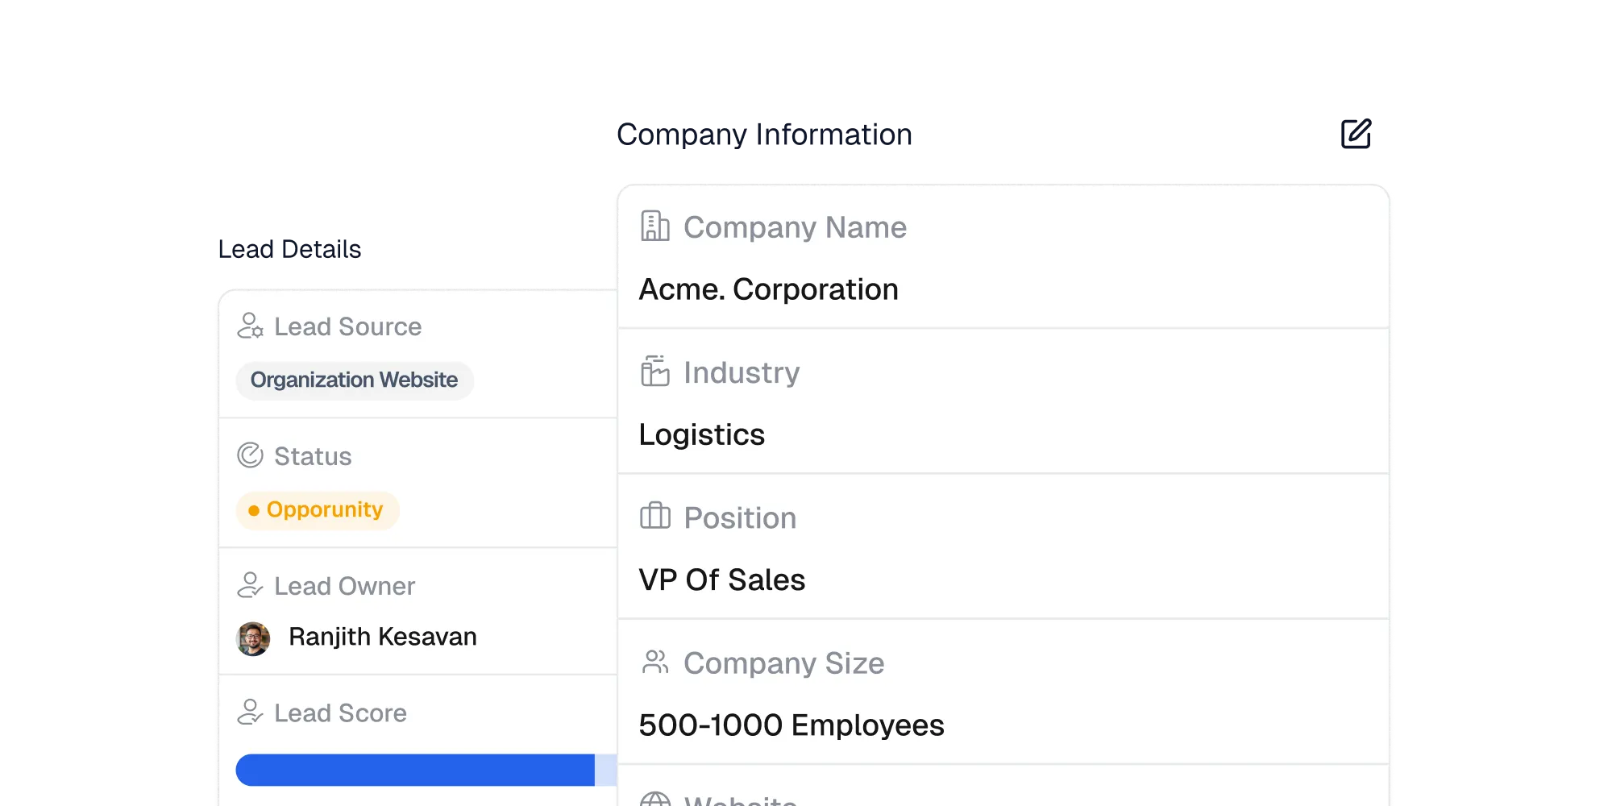The height and width of the screenshot is (806, 1612).
Task: Click the Opportunity status badge
Action: coord(317,509)
